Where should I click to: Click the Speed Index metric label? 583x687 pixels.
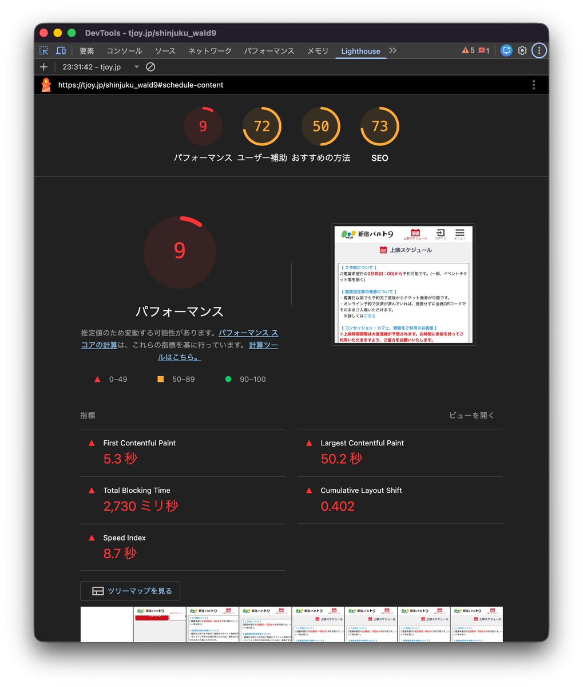tap(124, 538)
